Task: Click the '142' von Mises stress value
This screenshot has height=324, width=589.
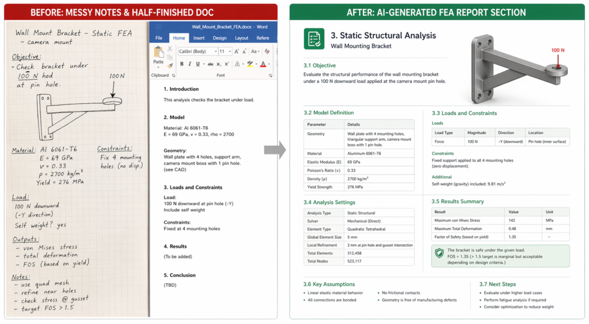Action: point(511,221)
